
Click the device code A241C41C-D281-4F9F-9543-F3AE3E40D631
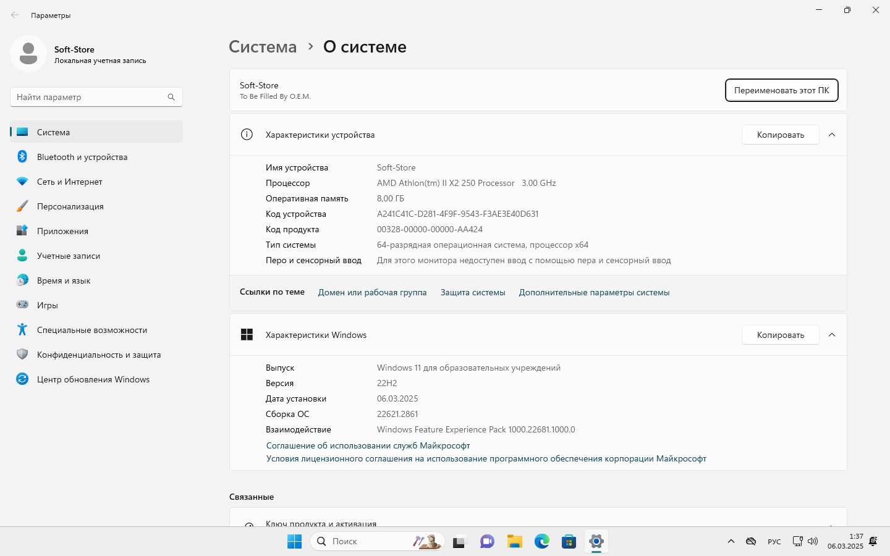click(458, 214)
